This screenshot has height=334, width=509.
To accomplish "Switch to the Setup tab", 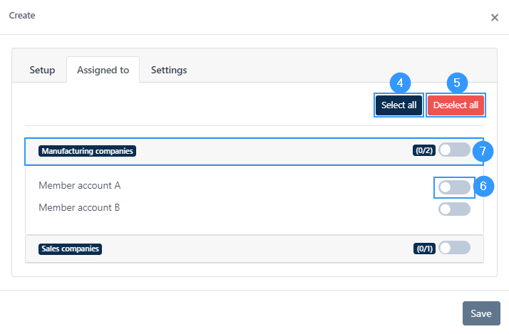I will pyautogui.click(x=42, y=70).
